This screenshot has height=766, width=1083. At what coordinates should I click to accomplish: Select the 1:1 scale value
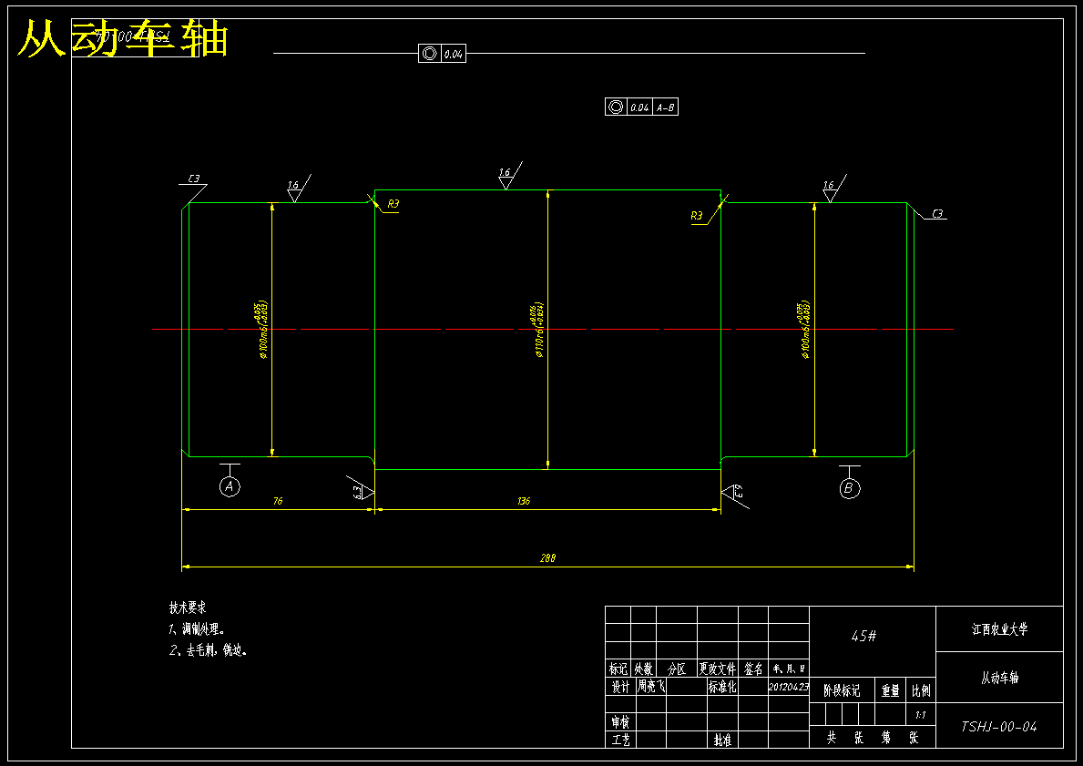921,716
